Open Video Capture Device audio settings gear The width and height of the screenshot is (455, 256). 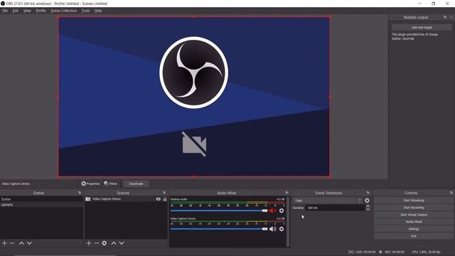point(282,229)
